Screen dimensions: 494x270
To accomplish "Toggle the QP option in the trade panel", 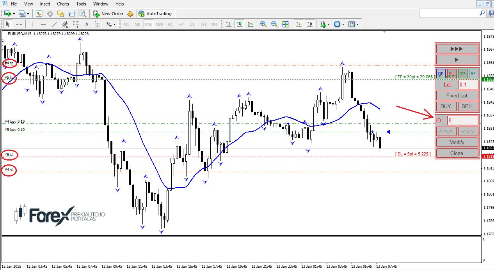I will click(x=441, y=73).
